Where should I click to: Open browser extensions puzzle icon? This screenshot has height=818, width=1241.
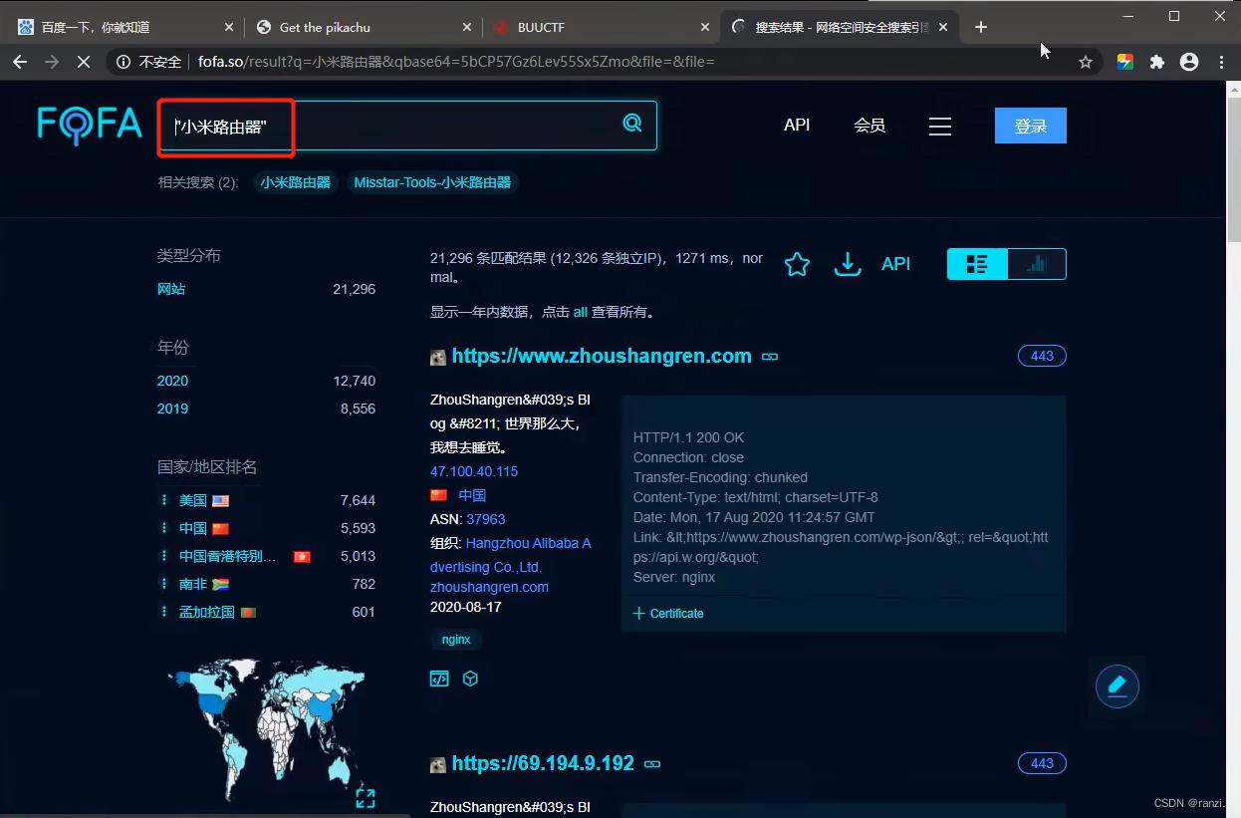(x=1156, y=62)
